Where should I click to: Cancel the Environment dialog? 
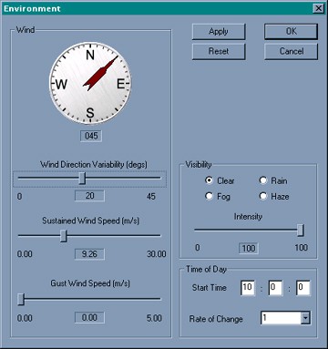(x=291, y=51)
